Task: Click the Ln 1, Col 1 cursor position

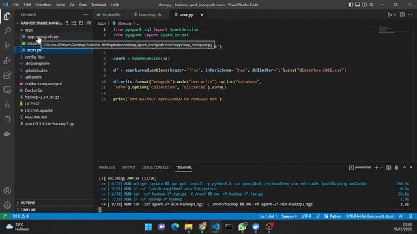Action: (268, 216)
